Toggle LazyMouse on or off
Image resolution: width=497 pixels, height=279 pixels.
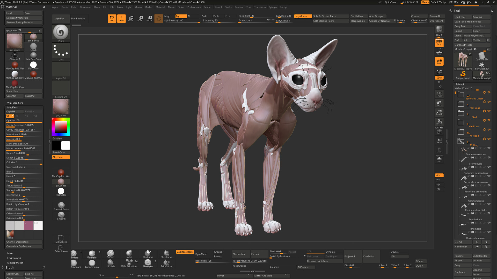pos(303,16)
